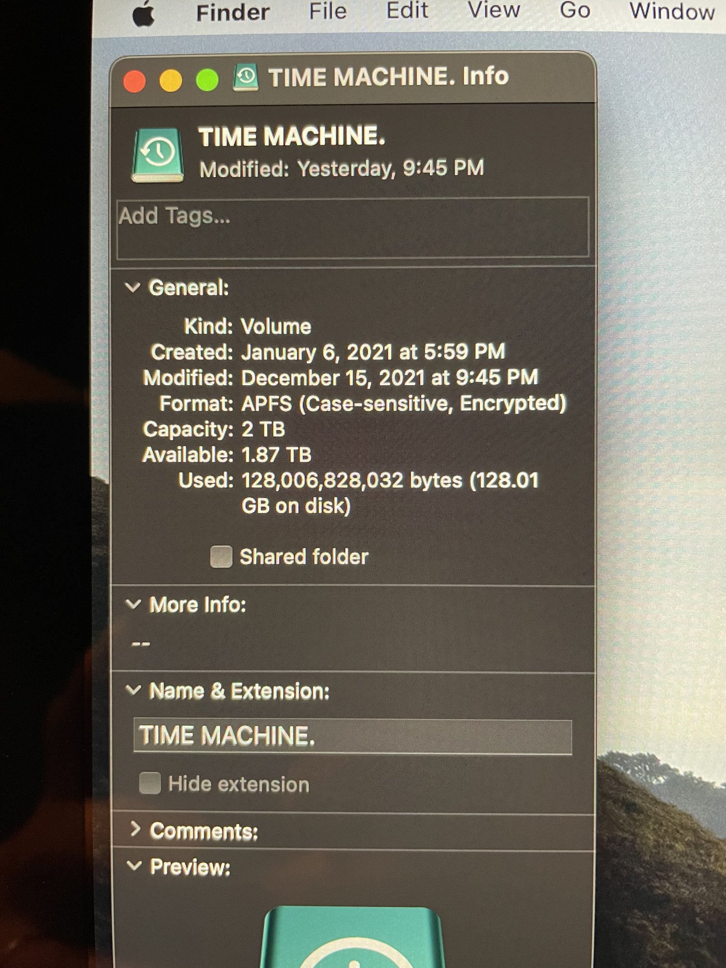Click the Created date January 6, 2021
Screen dimensions: 726x968
(x=373, y=352)
